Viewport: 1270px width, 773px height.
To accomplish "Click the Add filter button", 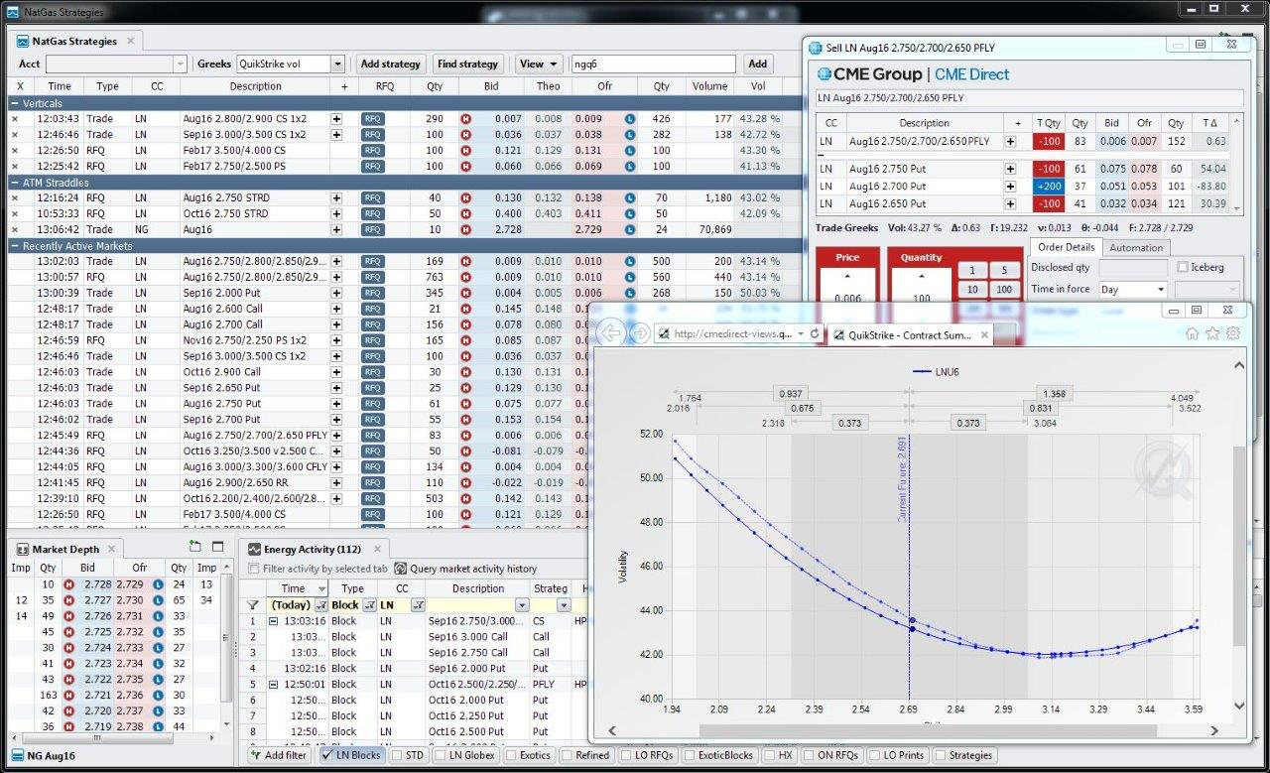I will click(x=278, y=755).
